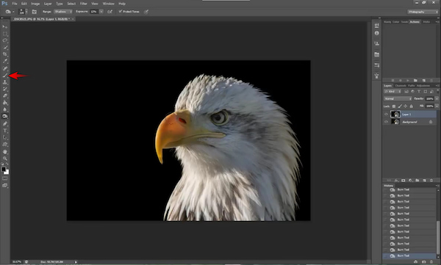Select the Brush tool
The height and width of the screenshot is (265, 441).
pyautogui.click(x=5, y=76)
